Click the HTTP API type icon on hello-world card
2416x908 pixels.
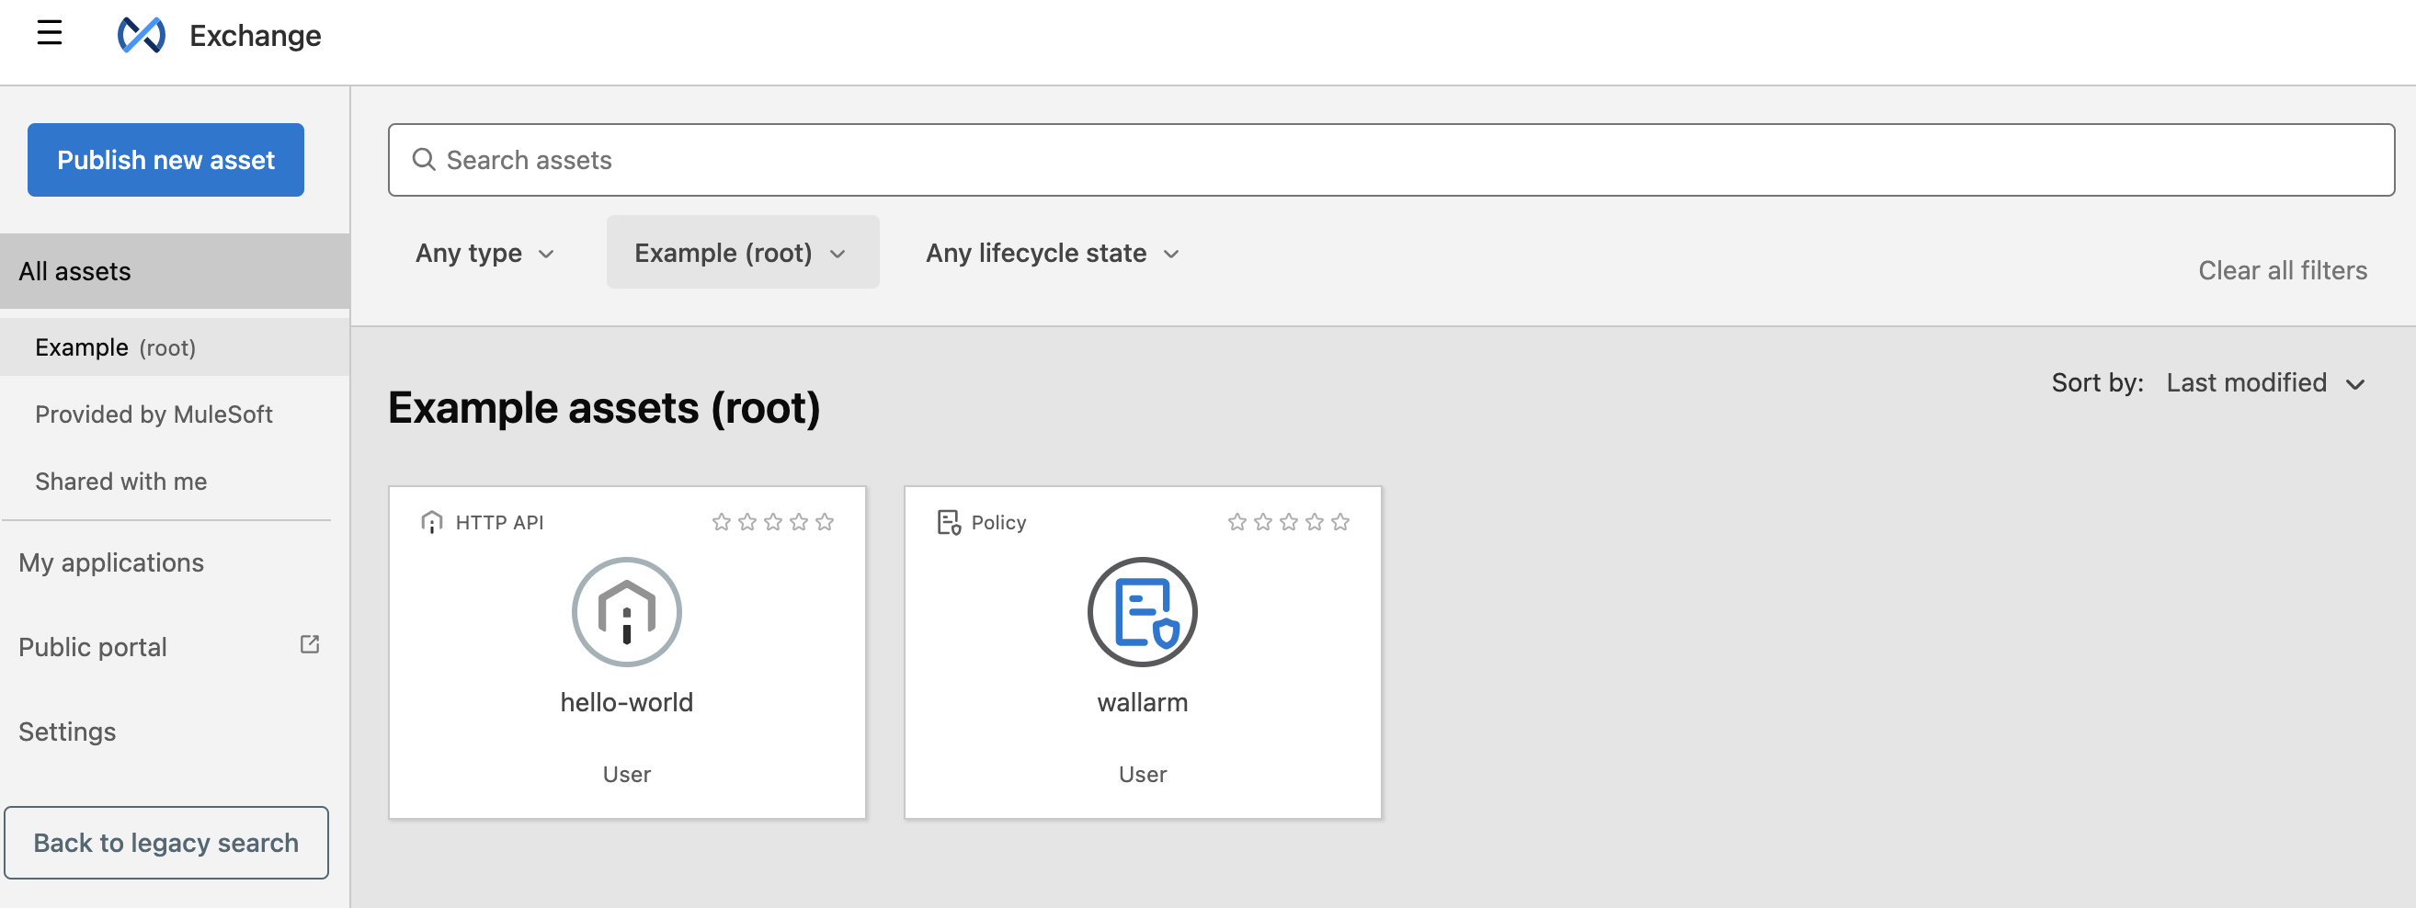[431, 521]
